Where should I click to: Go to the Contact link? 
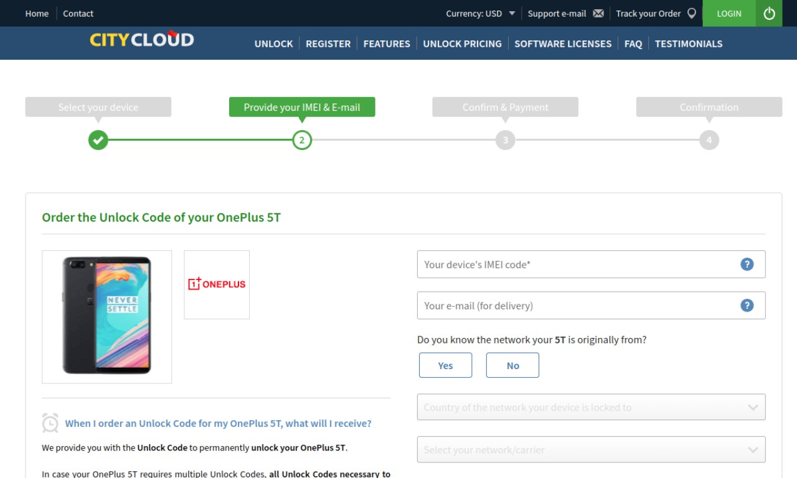[78, 13]
